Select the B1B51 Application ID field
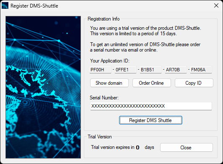 click(151, 70)
